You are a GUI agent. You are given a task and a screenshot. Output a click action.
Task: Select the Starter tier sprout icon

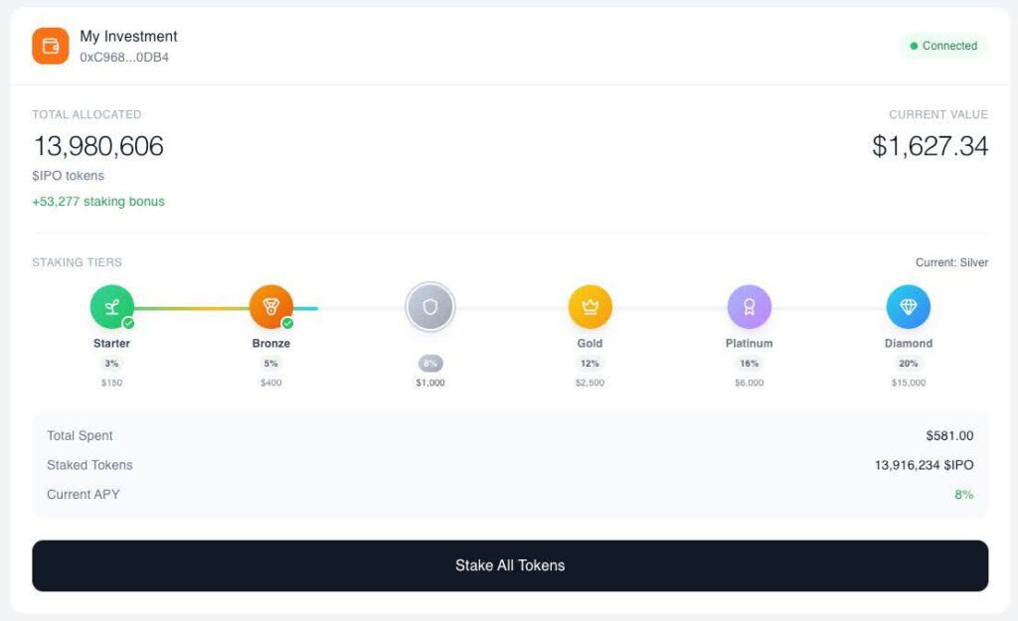(111, 306)
